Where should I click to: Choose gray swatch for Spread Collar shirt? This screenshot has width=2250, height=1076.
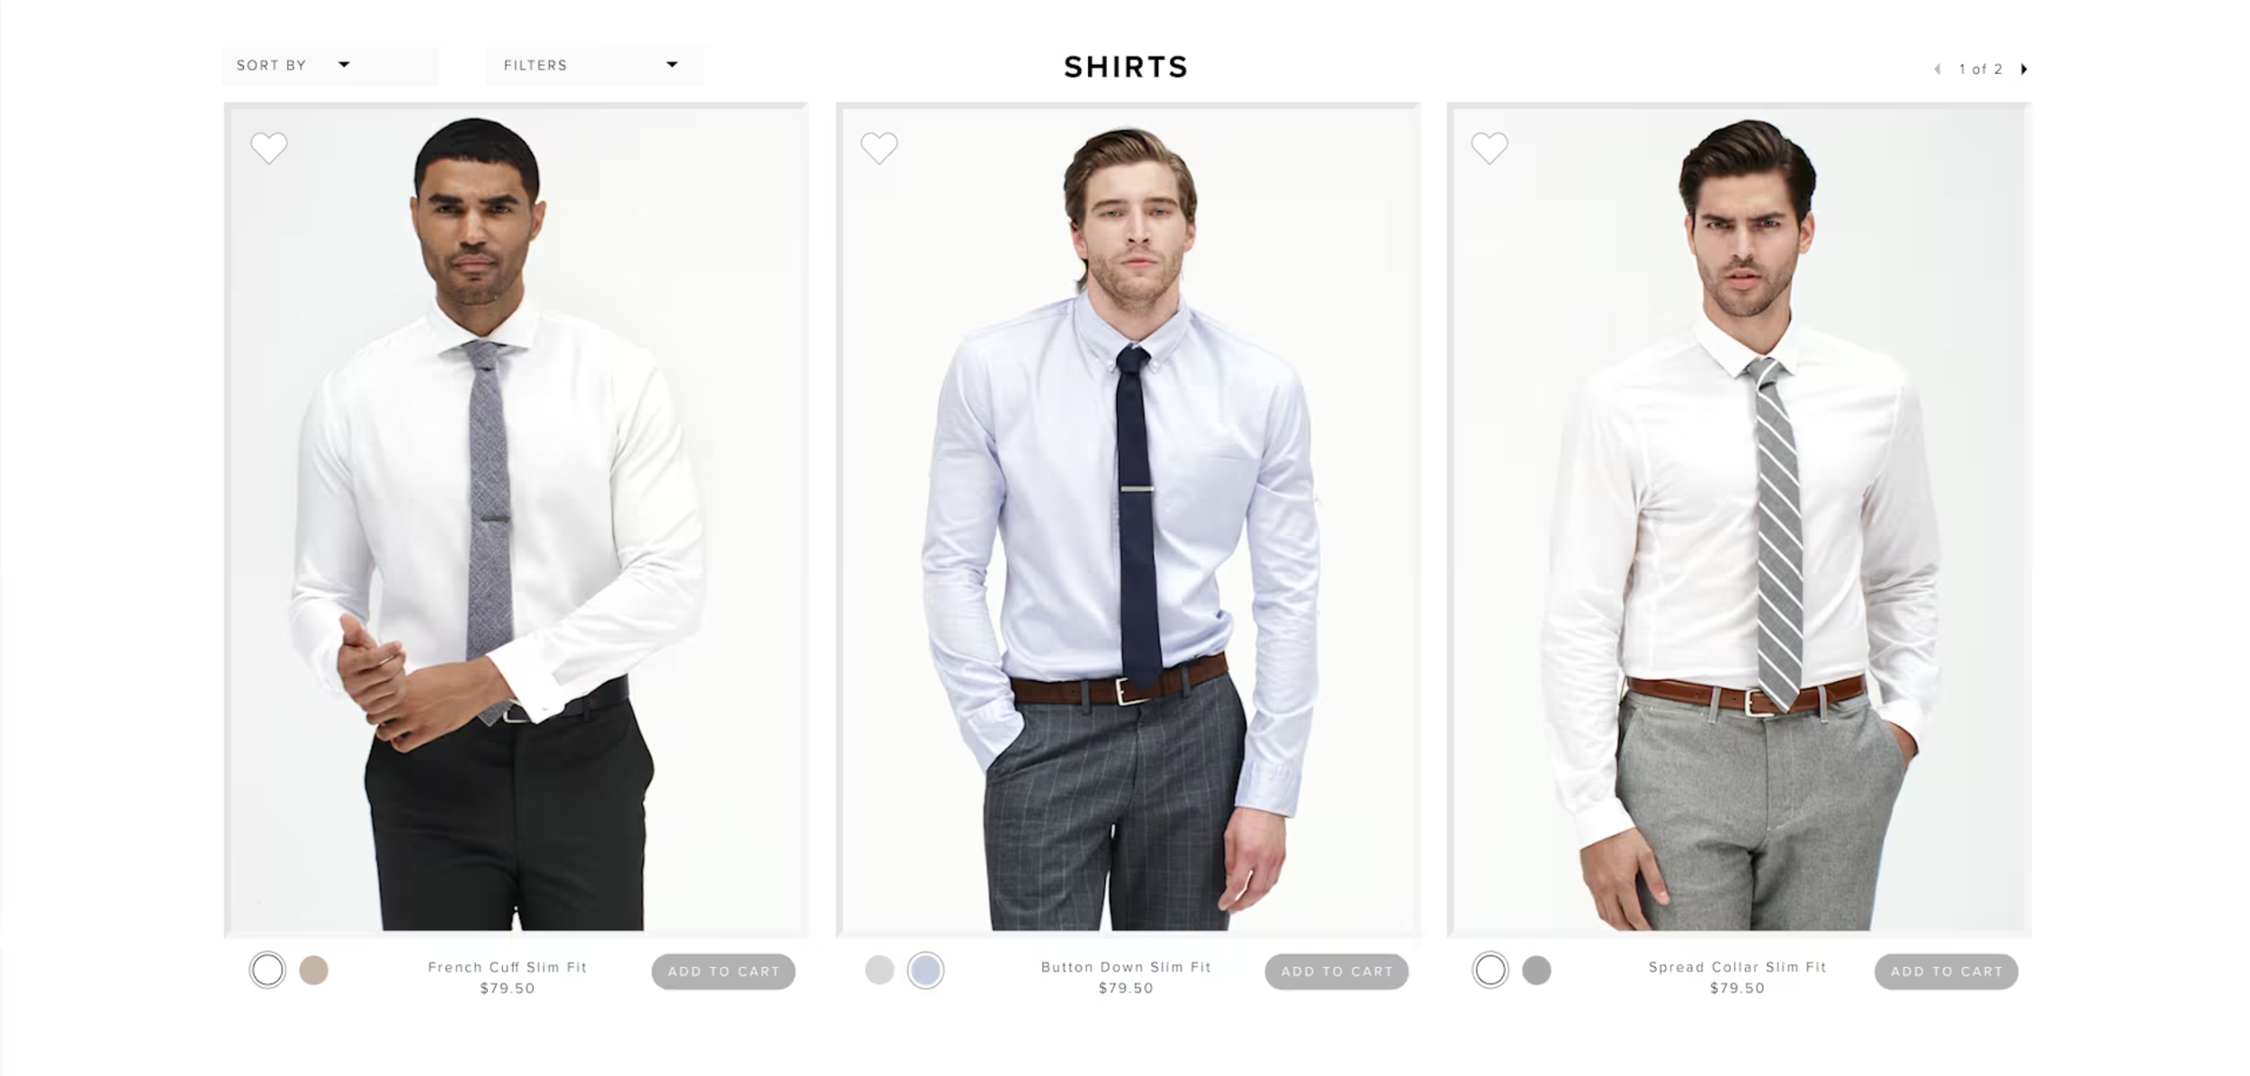tap(1536, 971)
